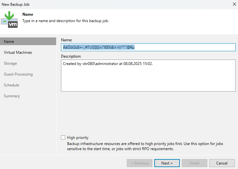Focus the Description text box
This screenshot has width=238, height=169.
tap(148, 76)
